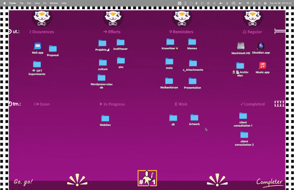Open the Edit menu

point(29,3)
